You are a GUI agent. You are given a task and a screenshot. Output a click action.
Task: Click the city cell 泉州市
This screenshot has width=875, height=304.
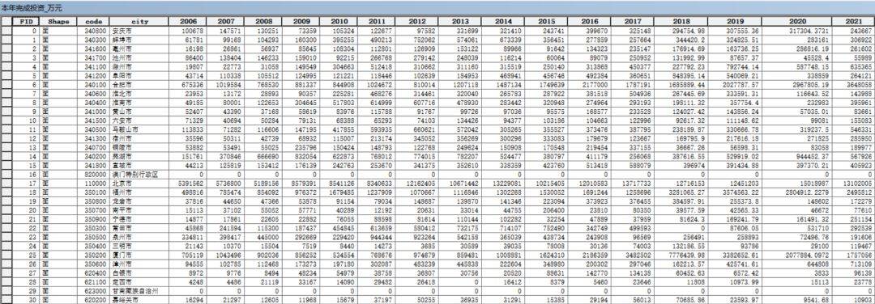[139, 236]
